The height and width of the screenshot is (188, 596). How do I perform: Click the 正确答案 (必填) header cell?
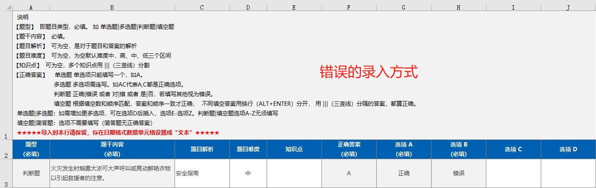349,149
